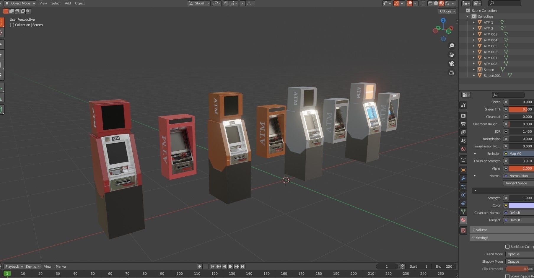
Task: Open the Scene properties tab
Action: pyautogui.click(x=463, y=140)
